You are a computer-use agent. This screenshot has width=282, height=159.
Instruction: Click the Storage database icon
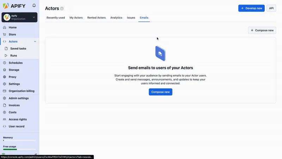click(x=5, y=70)
